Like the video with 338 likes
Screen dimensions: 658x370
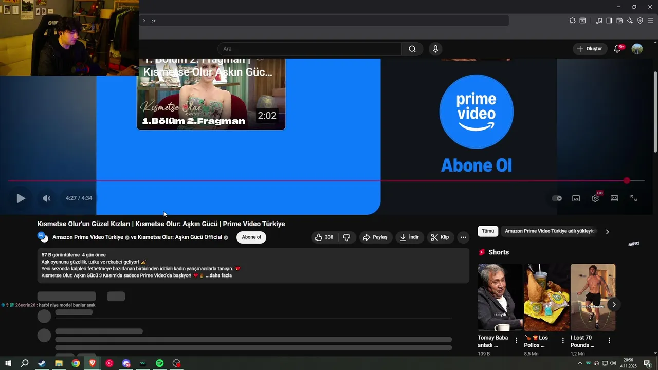point(324,237)
